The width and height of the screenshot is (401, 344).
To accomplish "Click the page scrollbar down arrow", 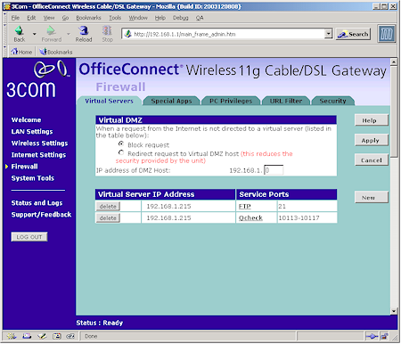I will click(394, 311).
